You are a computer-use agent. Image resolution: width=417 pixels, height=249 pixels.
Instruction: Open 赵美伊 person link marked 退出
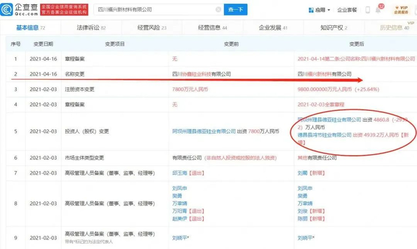click(x=180, y=219)
